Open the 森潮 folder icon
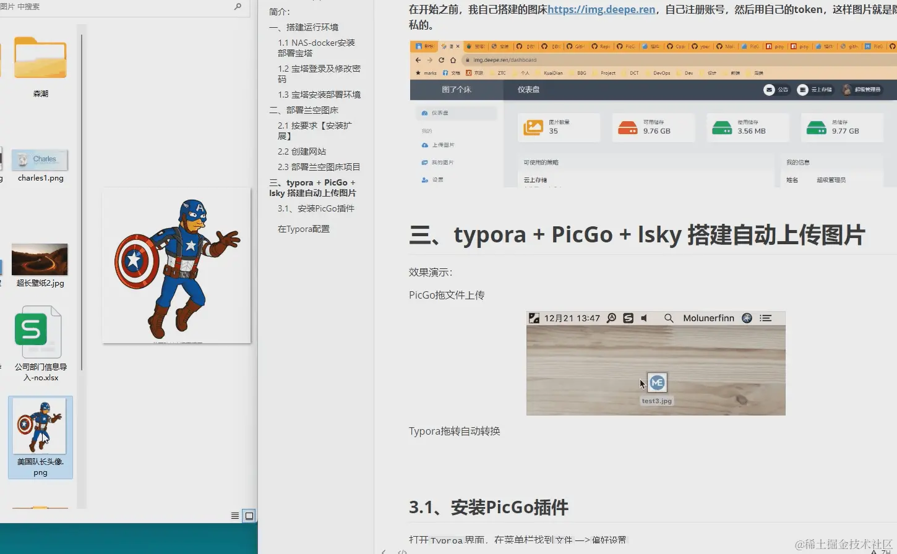897x554 pixels. tap(40, 56)
